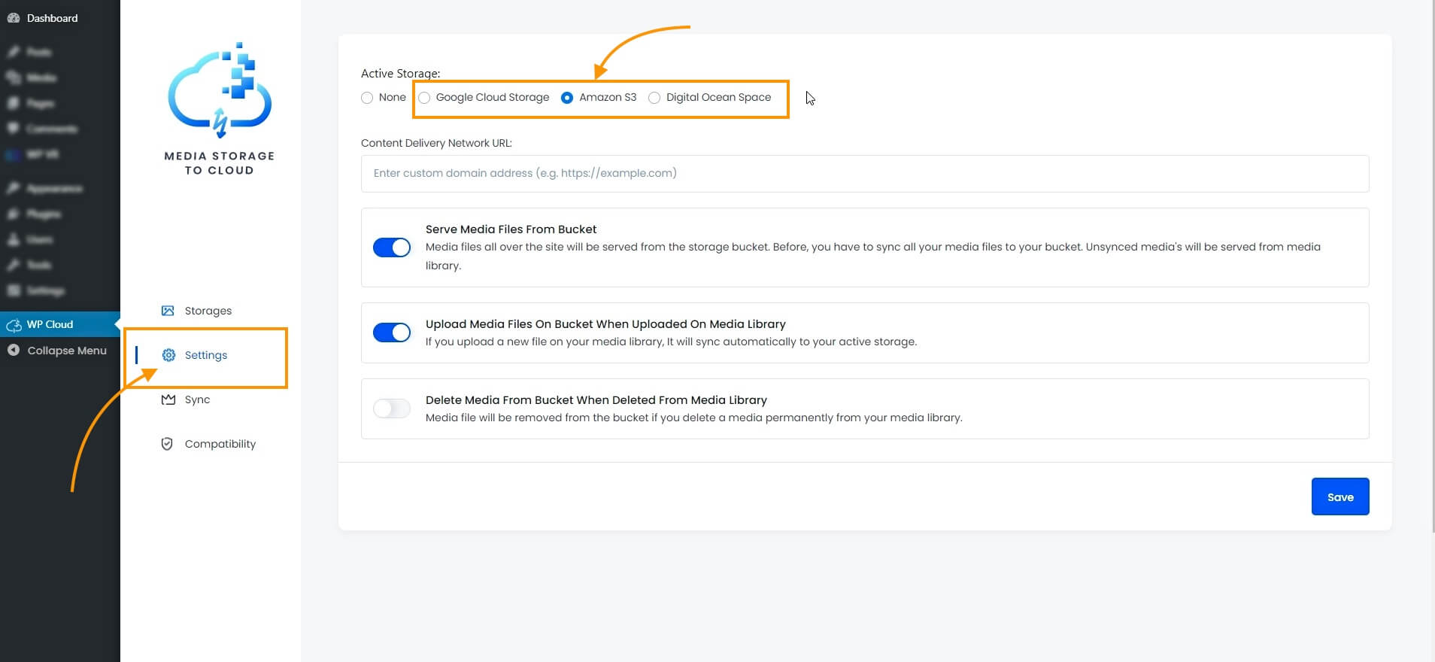Click the Media Storage to Cloud logo
This screenshot has width=1435, height=662.
(220, 108)
